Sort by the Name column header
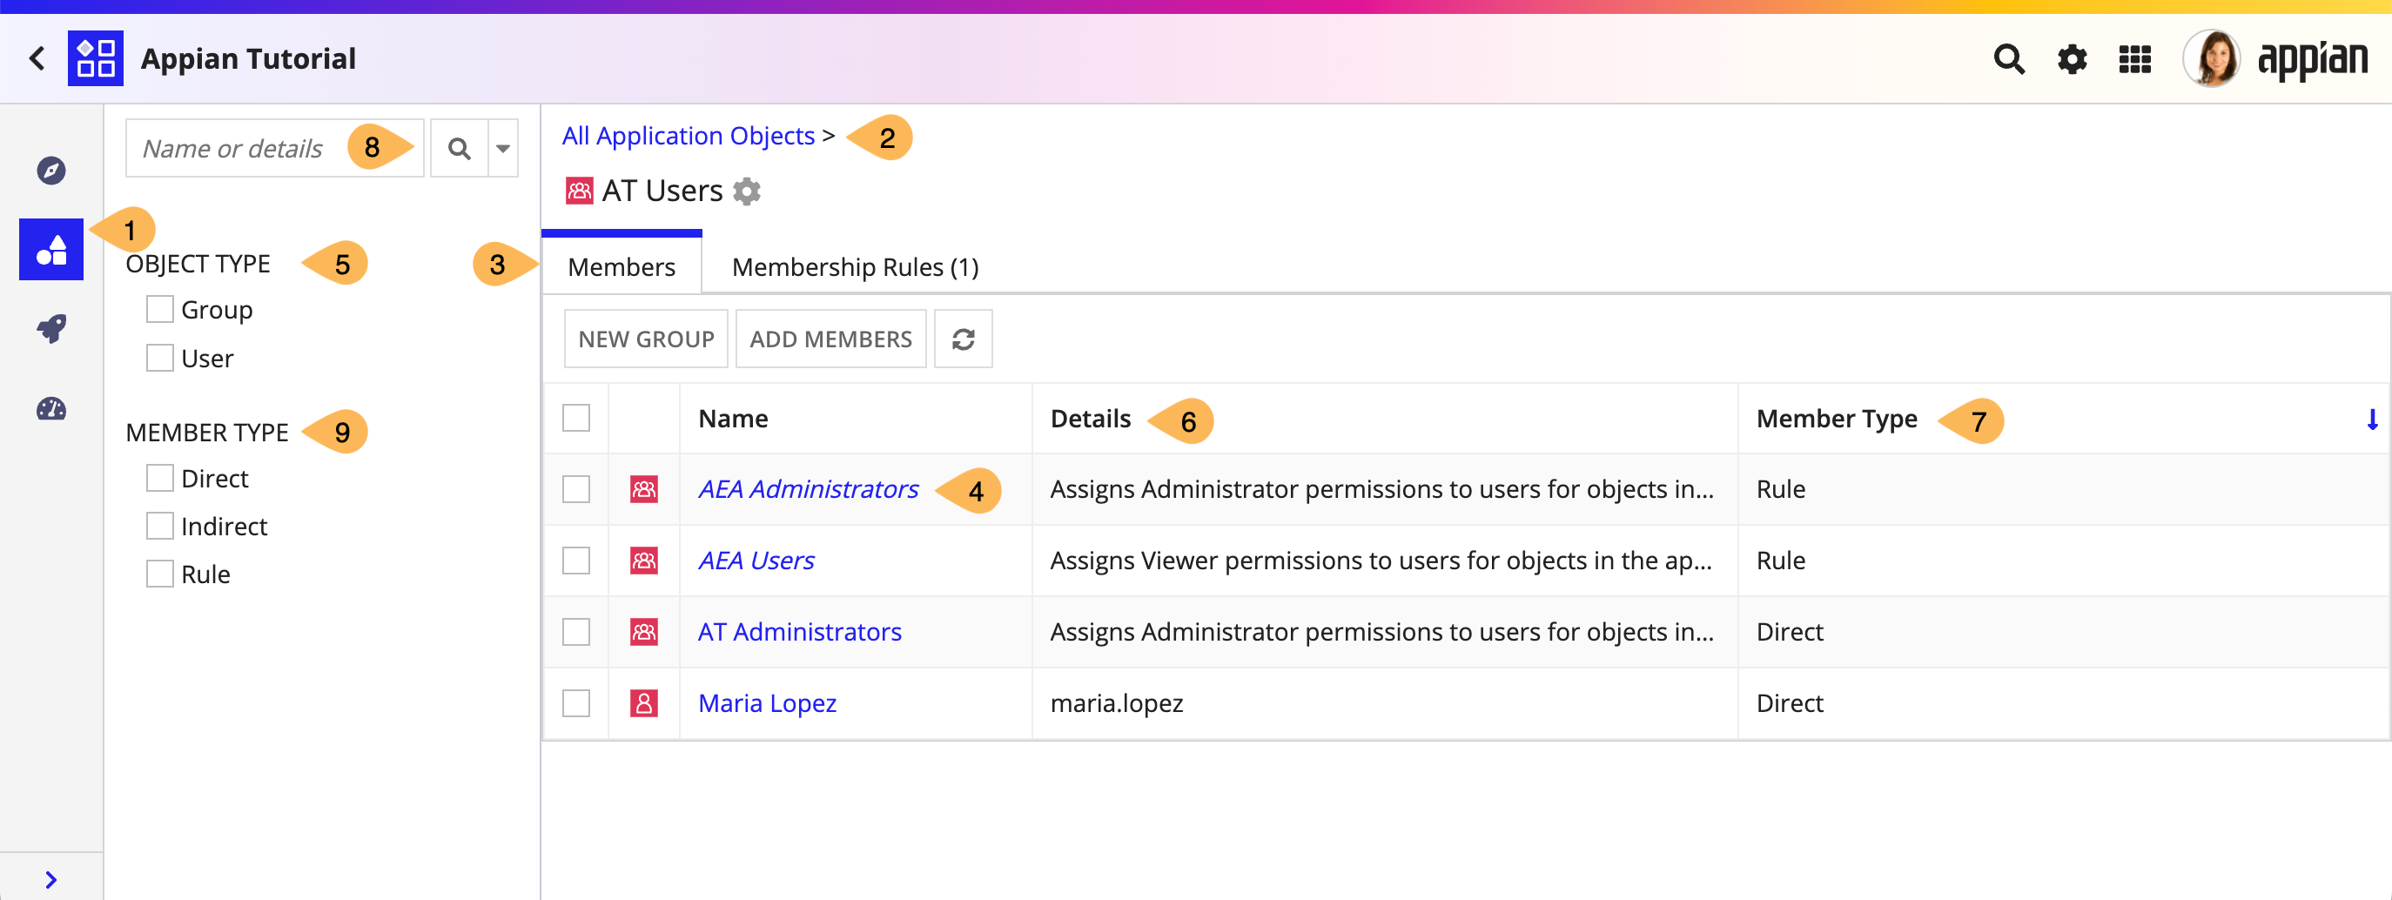This screenshot has width=2392, height=900. pos(733,419)
